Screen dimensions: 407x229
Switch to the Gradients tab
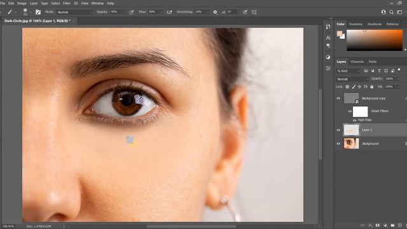click(x=375, y=24)
